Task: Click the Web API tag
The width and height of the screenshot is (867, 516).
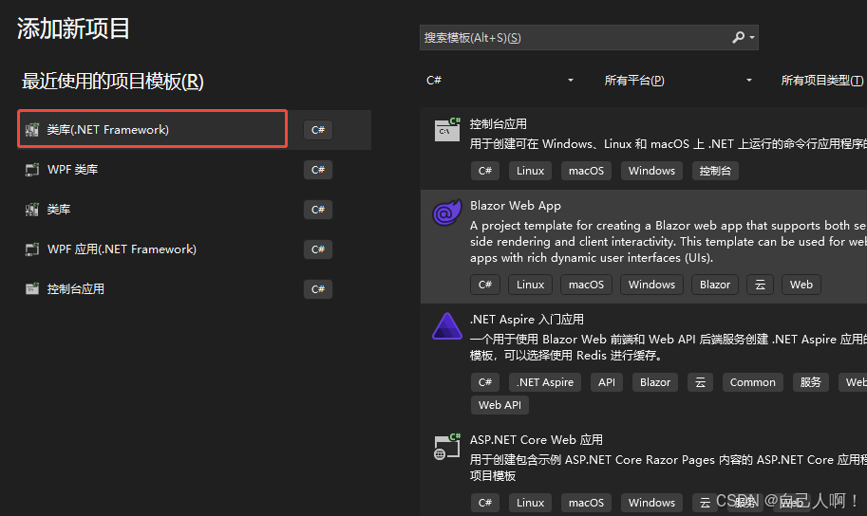Action: click(499, 405)
